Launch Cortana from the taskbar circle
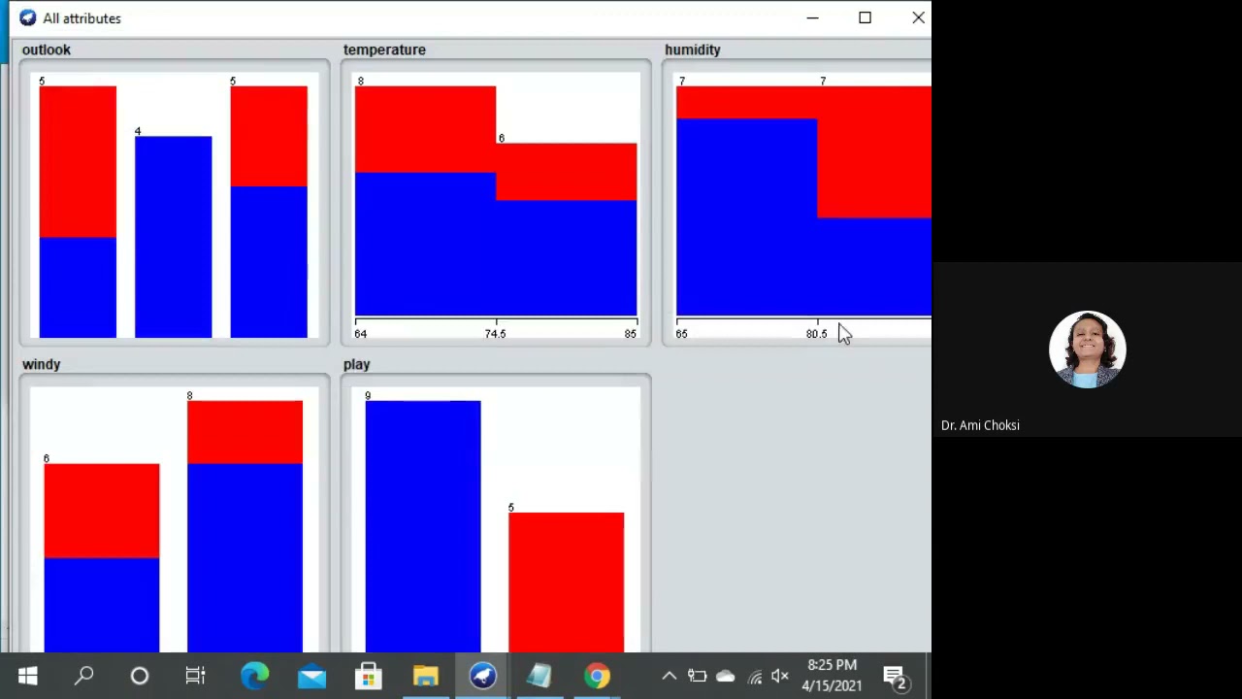The image size is (1242, 699). coord(140,677)
